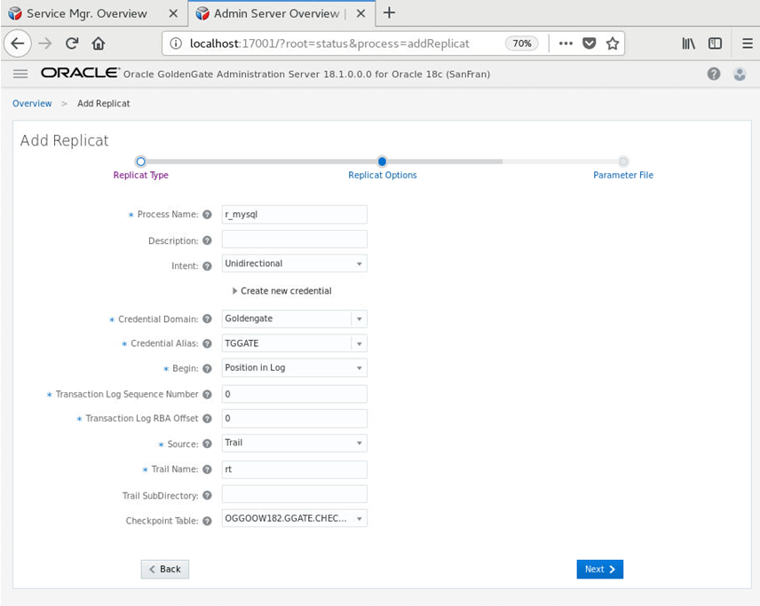Open the browser home page
The height and width of the screenshot is (606, 760).
(x=99, y=43)
